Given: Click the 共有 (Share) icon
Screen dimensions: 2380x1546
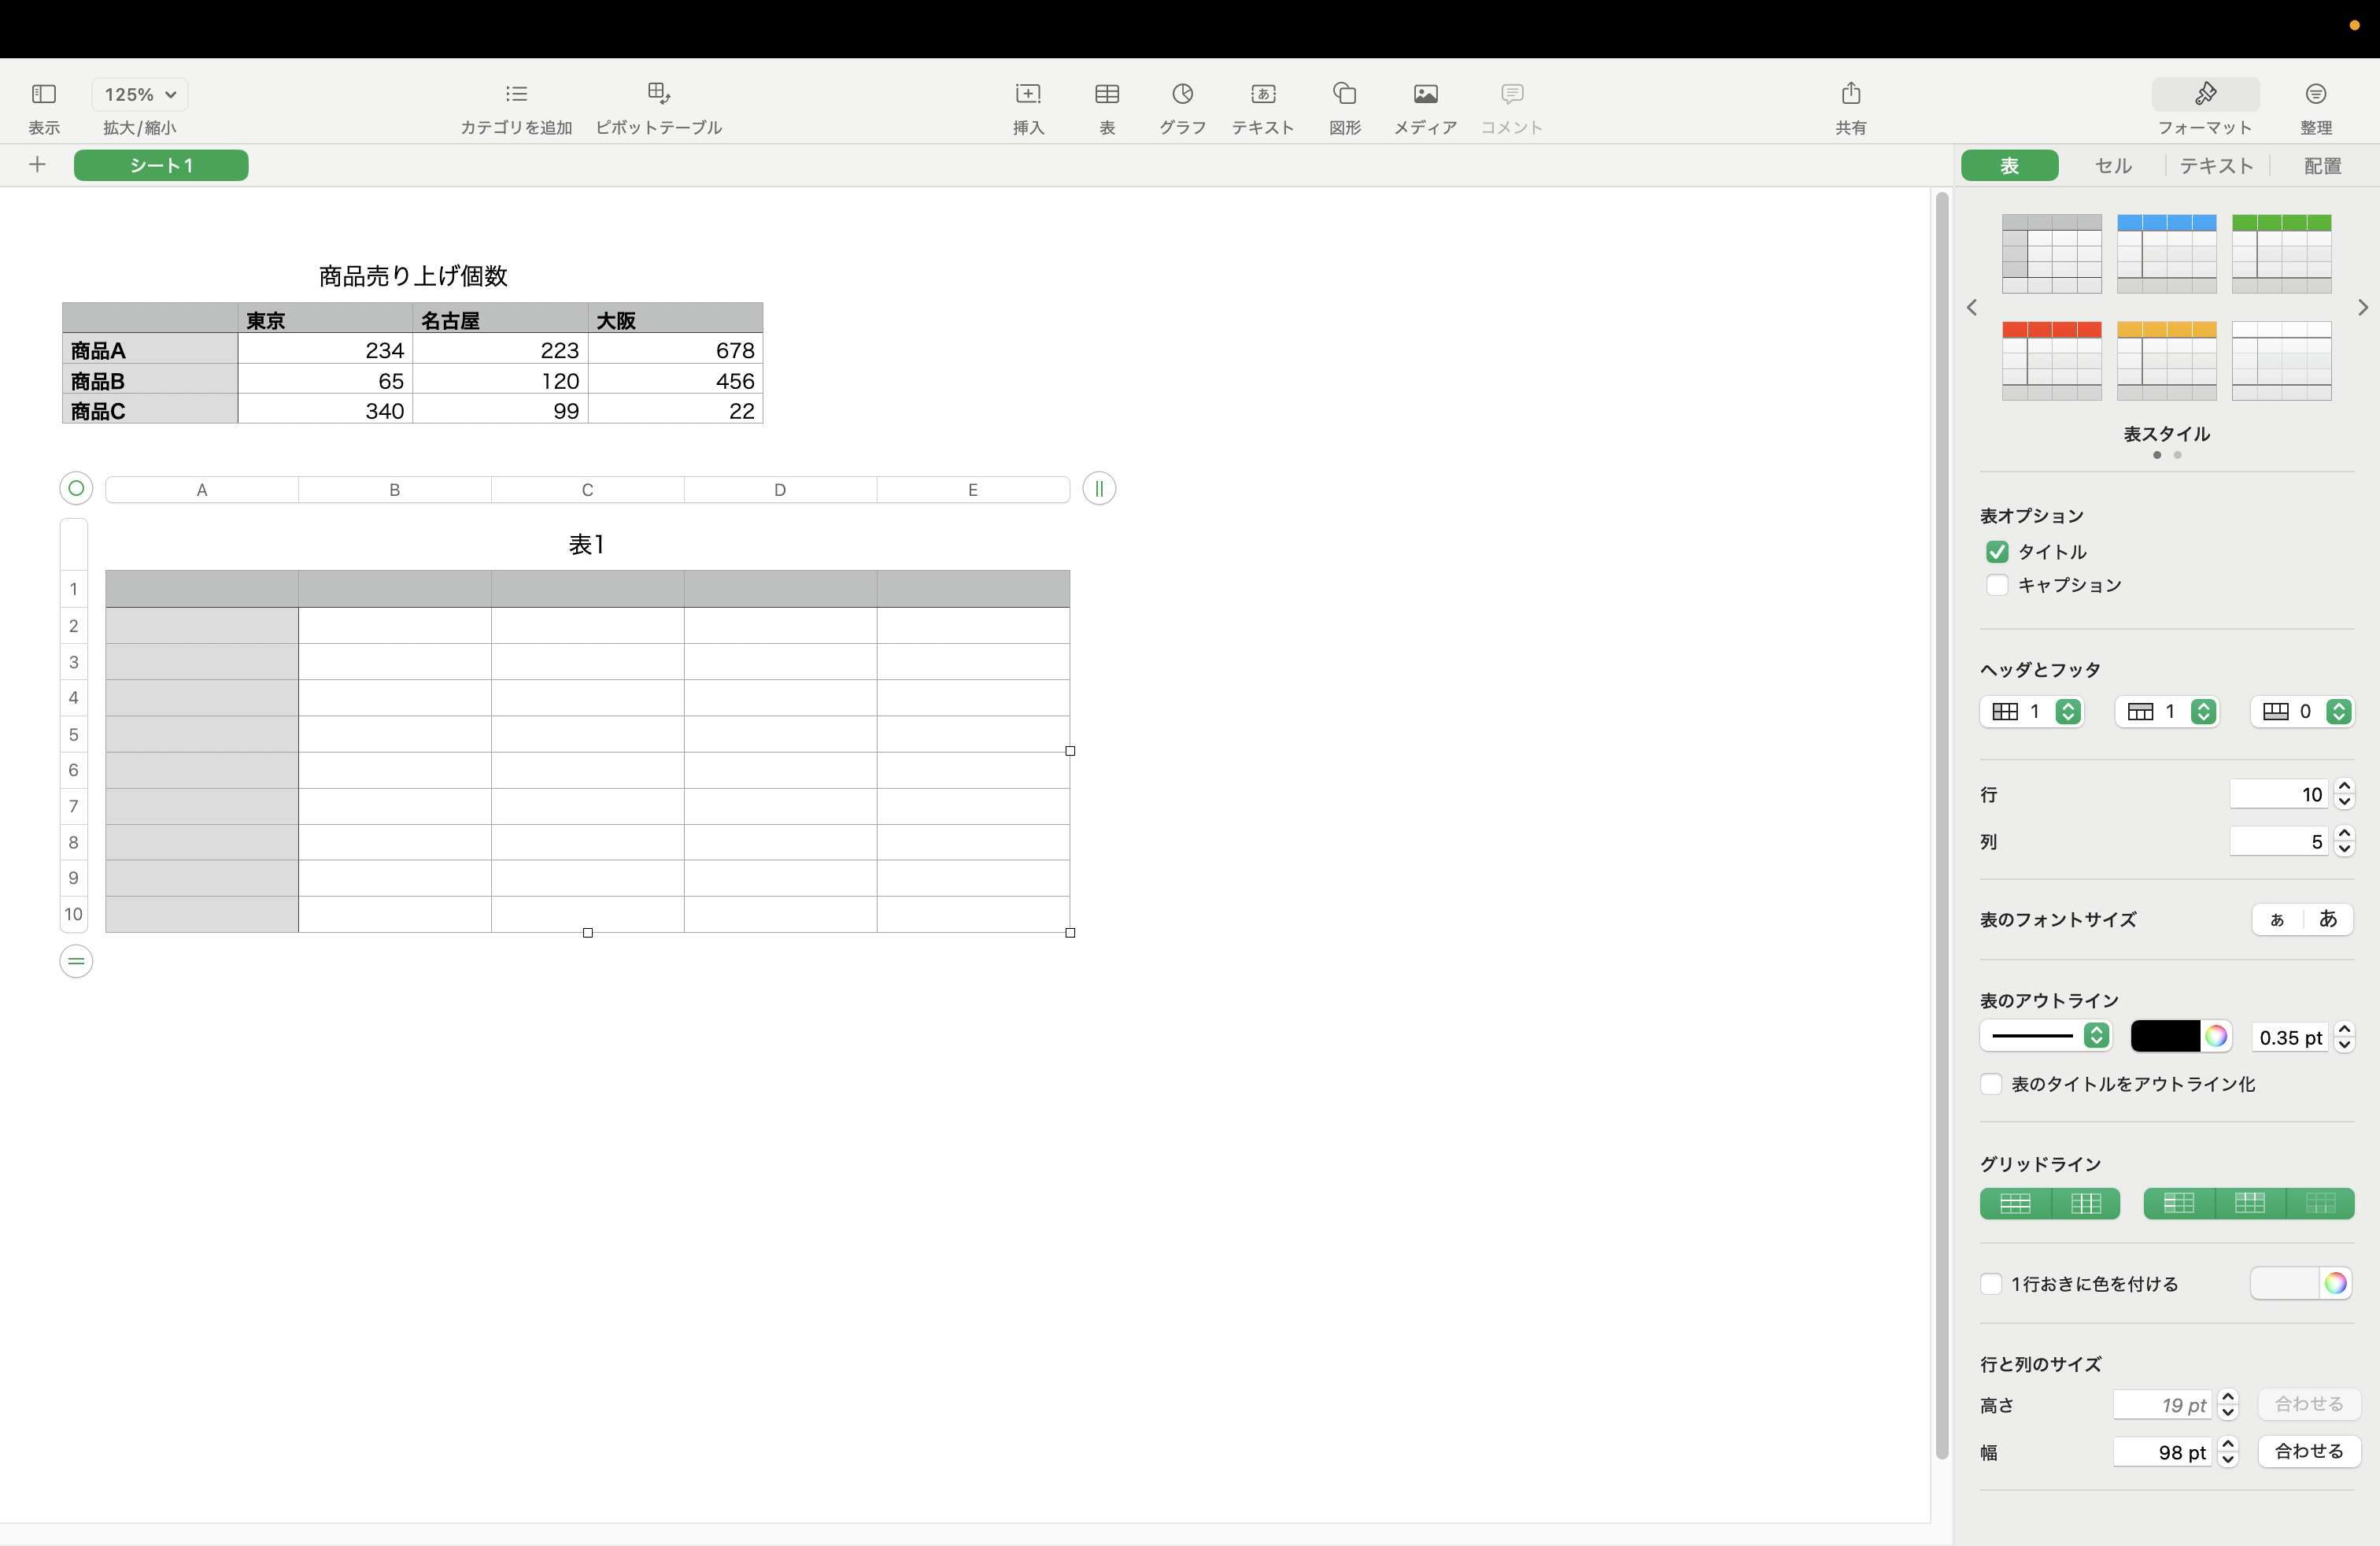Looking at the screenshot, I should point(1851,94).
